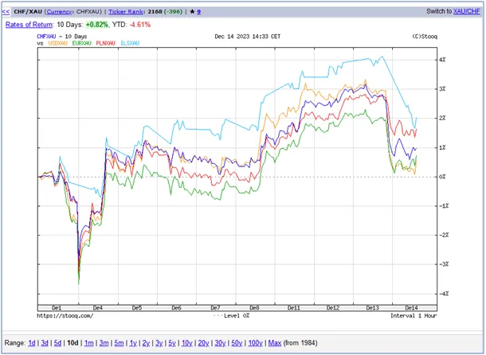Select the 5m range
Image resolution: width=486 pixels, height=355 pixels.
(119, 343)
